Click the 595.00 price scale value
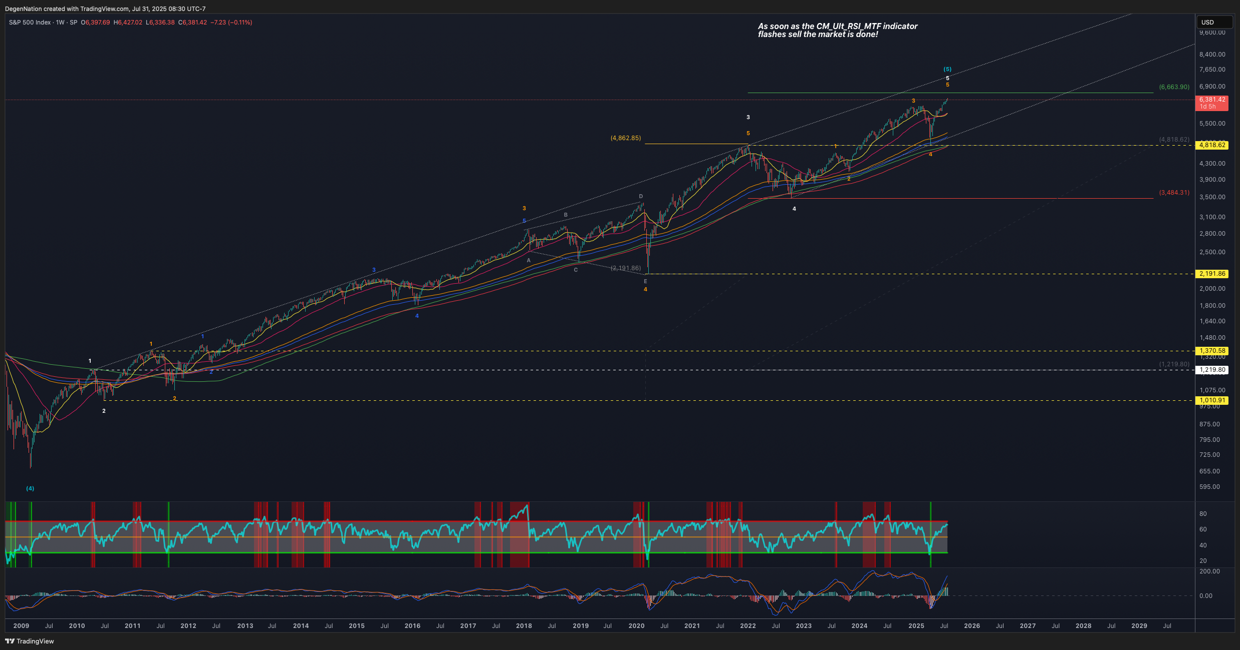 [x=1209, y=486]
